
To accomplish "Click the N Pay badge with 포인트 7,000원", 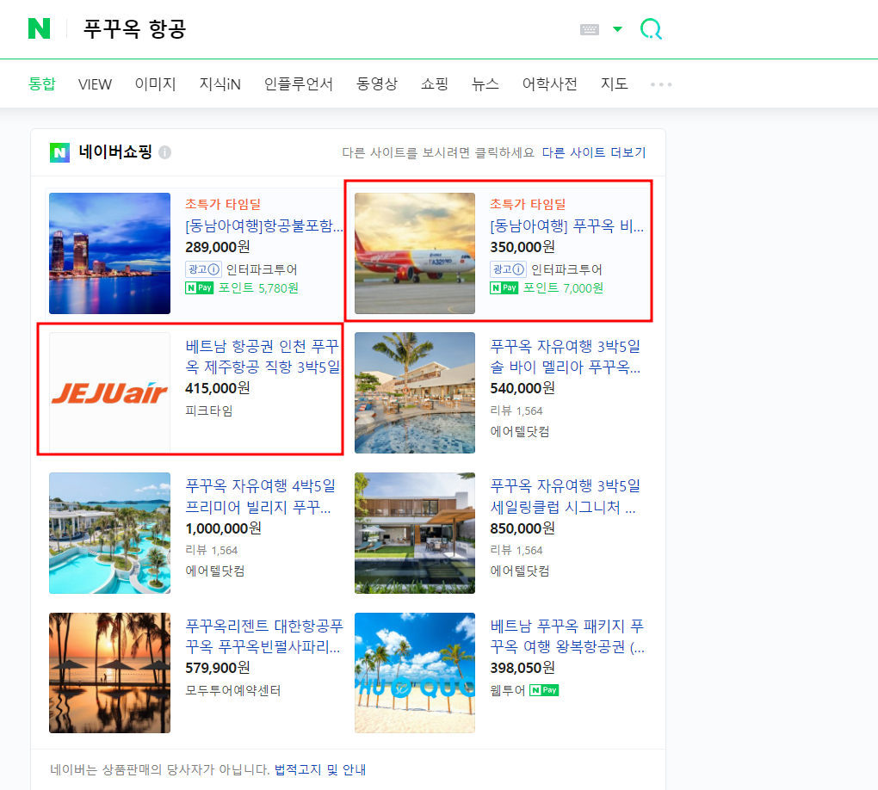I will coord(504,287).
